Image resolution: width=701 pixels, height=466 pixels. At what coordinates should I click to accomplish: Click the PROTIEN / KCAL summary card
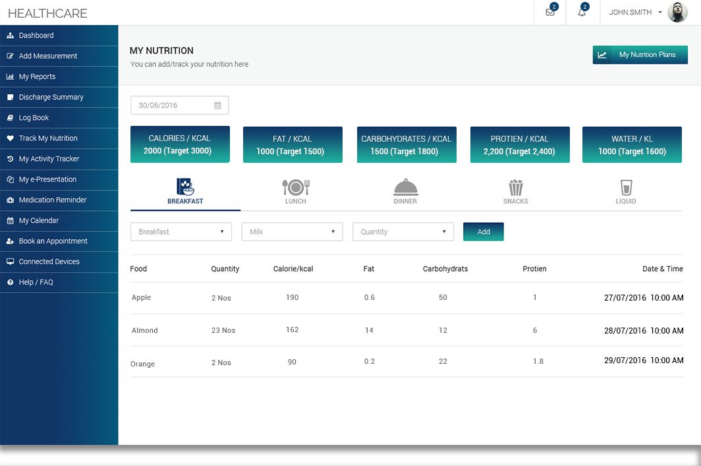[x=520, y=145]
